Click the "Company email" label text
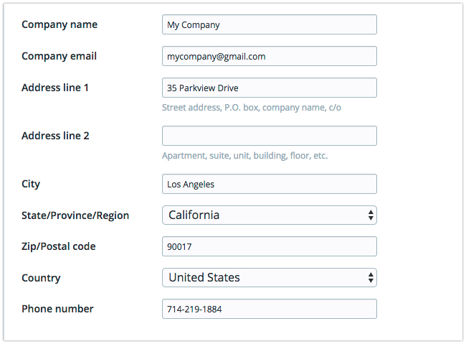 [59, 56]
